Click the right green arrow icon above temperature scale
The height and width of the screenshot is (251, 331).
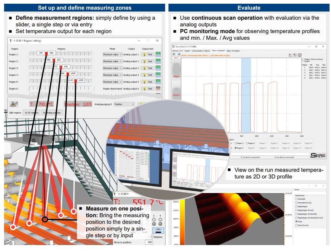[179, 54]
